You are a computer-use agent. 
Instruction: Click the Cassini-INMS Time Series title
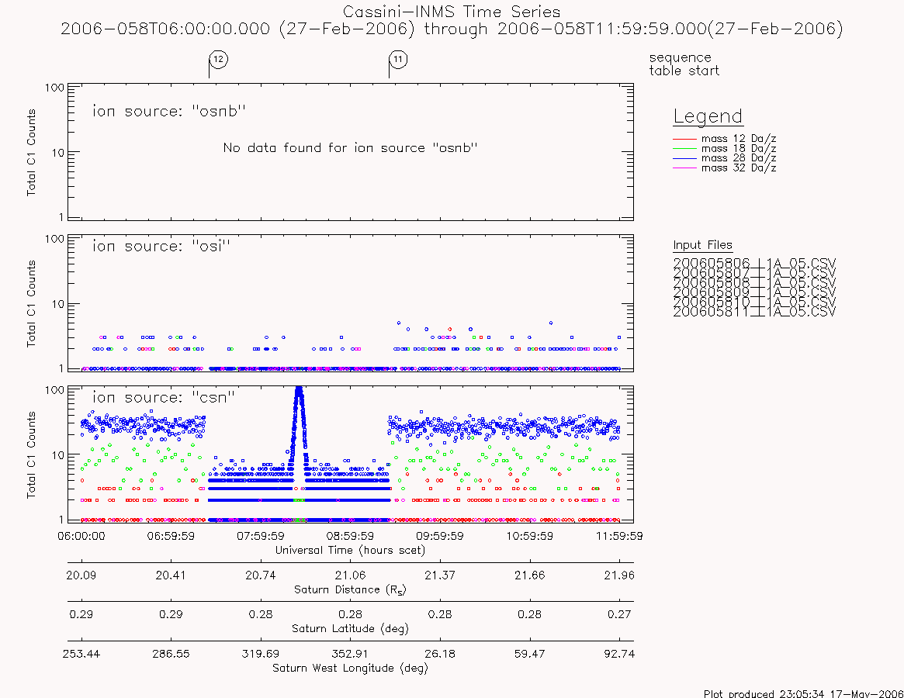[x=452, y=12]
